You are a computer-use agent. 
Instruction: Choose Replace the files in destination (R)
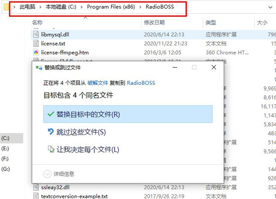[x=128, y=114]
